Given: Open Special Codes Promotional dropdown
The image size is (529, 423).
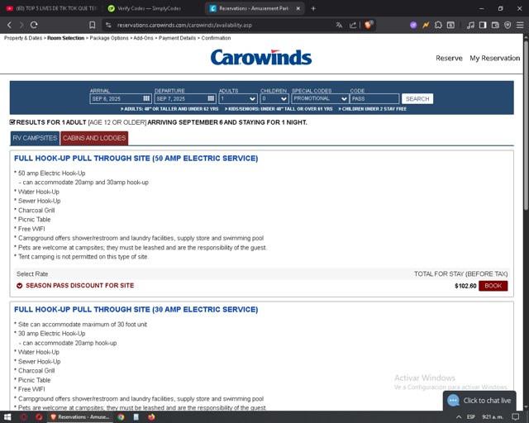Looking at the screenshot, I should pyautogui.click(x=320, y=98).
